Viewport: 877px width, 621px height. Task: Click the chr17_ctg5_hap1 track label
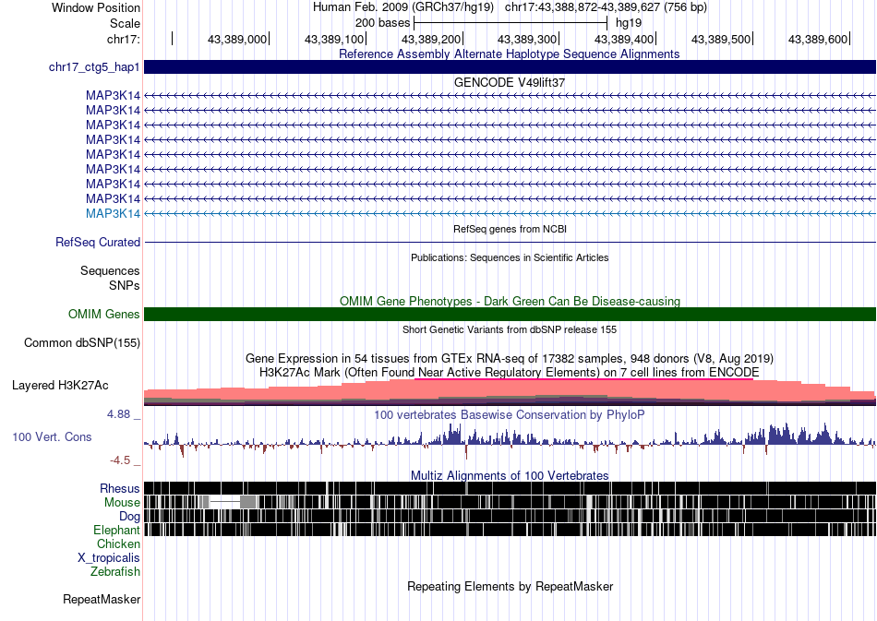pyautogui.click(x=94, y=67)
